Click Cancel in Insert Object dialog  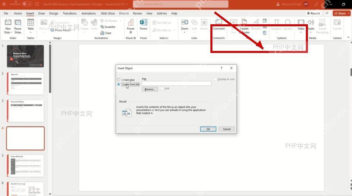227,129
